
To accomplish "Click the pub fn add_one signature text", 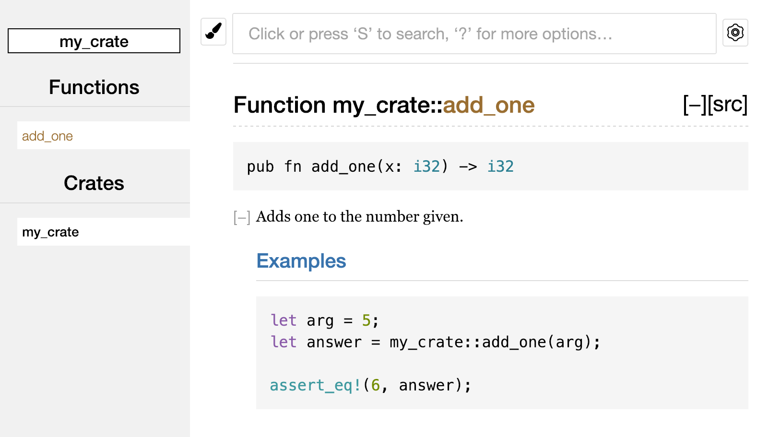I will coord(311,166).
